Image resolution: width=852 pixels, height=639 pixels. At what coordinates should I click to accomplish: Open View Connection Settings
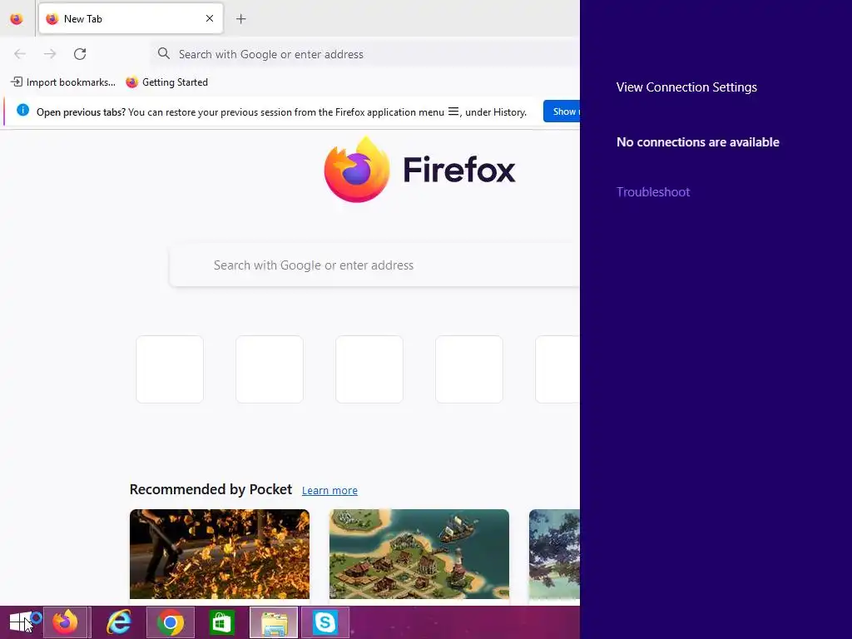point(686,87)
